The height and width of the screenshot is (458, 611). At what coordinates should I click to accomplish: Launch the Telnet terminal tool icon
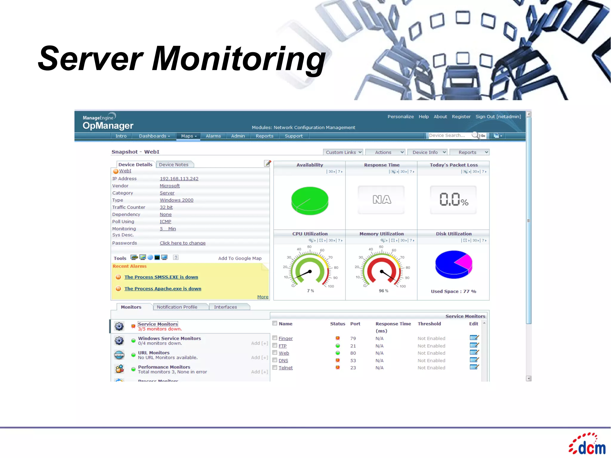157,257
